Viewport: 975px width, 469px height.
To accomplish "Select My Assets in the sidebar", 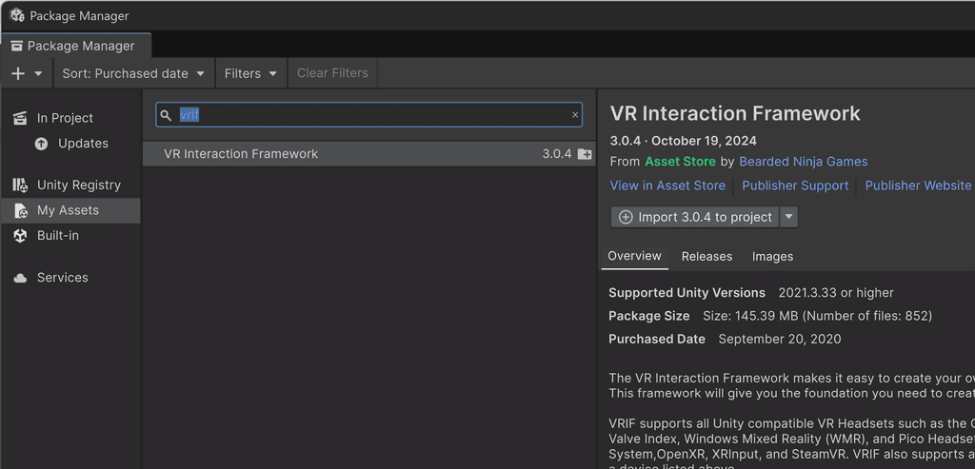I will point(70,210).
